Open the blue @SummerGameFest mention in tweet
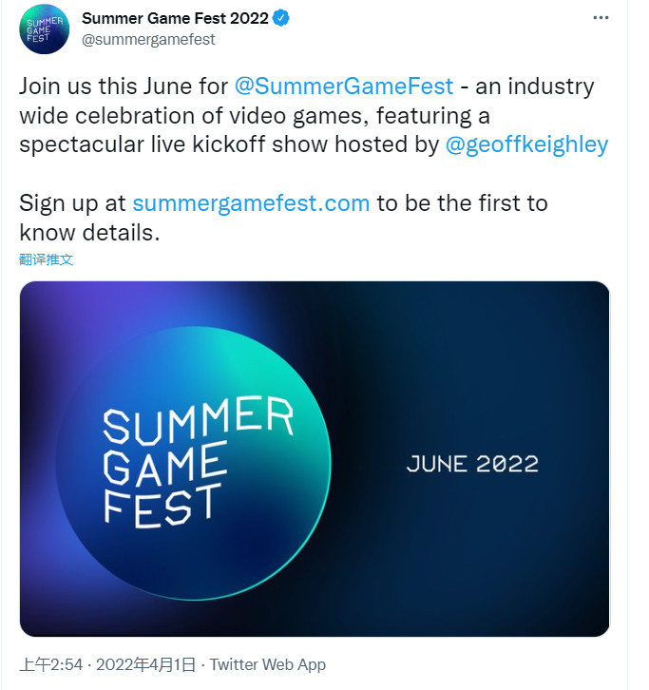 [x=344, y=86]
